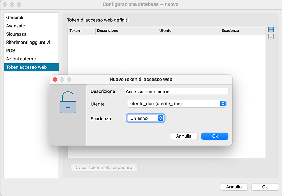Click the add token plus icon
Screen dimensions: 282x196
click(271, 30)
